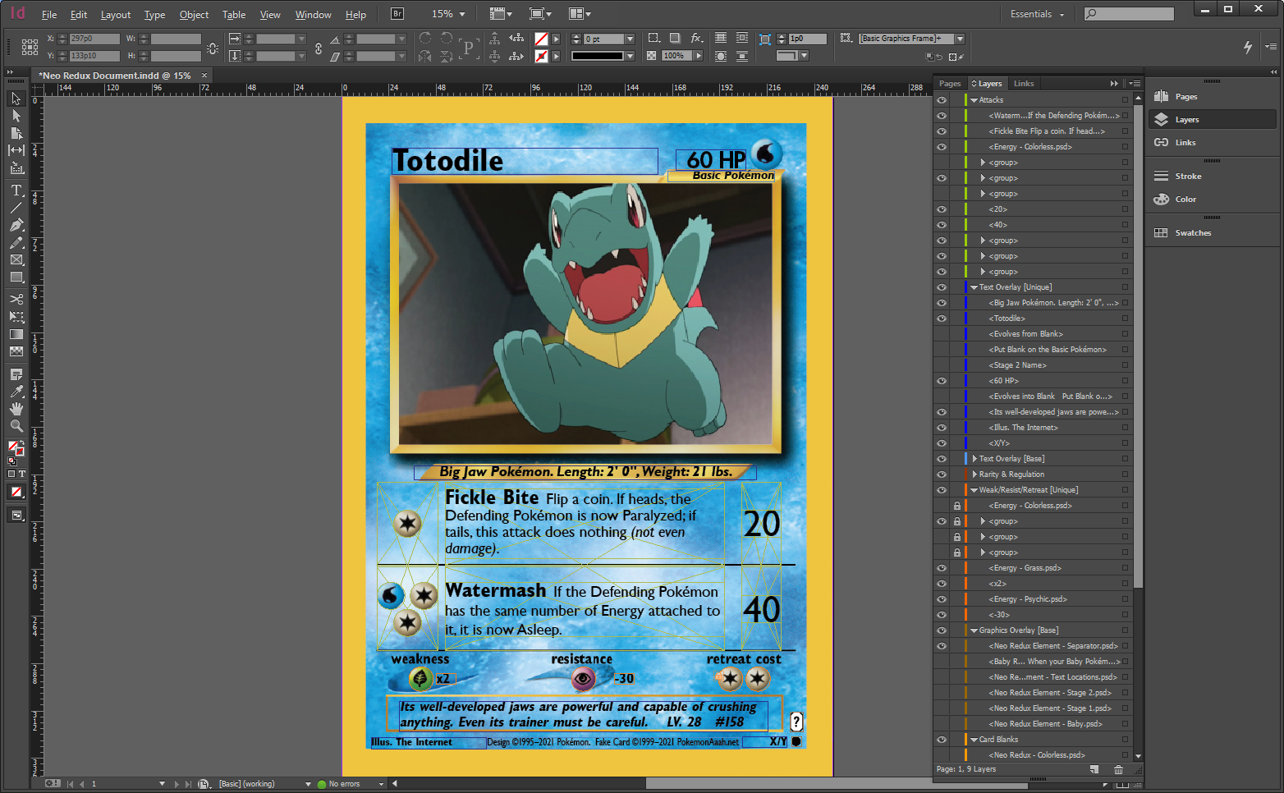The width and height of the screenshot is (1284, 793).
Task: Select the Scissors tool
Action: coord(16,299)
